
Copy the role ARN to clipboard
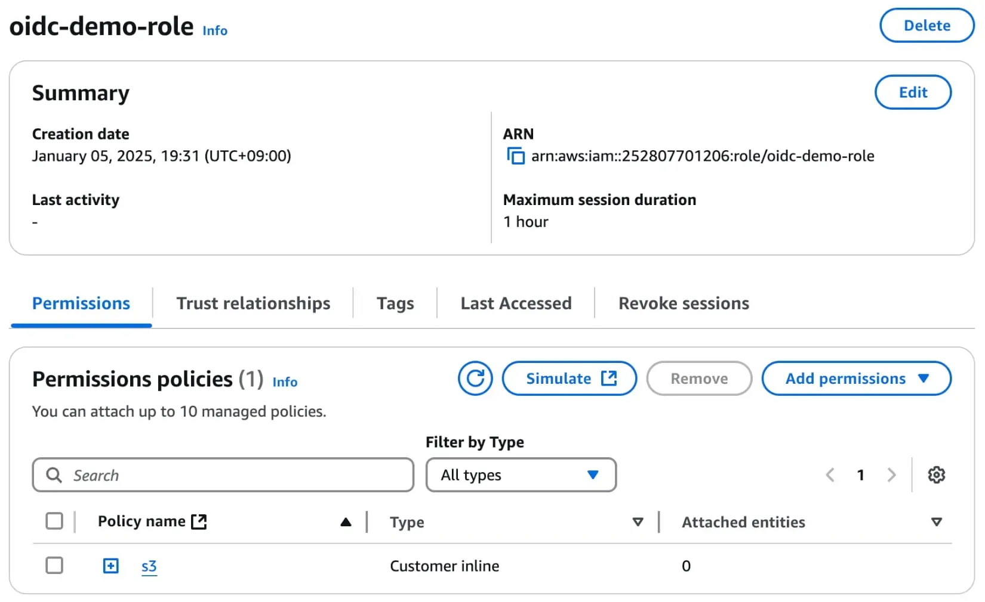click(x=516, y=156)
